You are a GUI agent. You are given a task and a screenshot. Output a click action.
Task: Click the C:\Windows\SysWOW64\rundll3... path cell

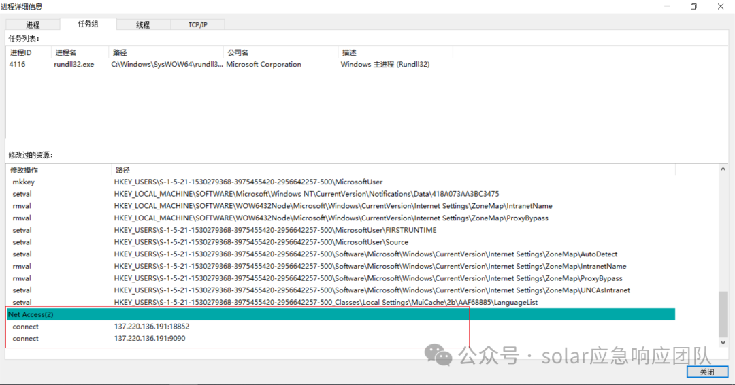pos(167,64)
